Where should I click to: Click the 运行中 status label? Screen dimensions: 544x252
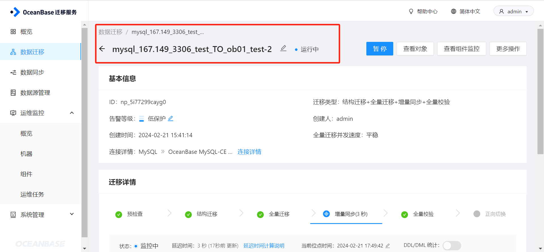(309, 49)
